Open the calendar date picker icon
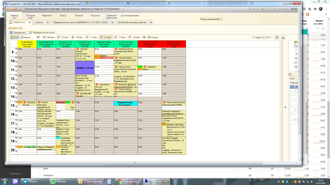 (x=277, y=38)
